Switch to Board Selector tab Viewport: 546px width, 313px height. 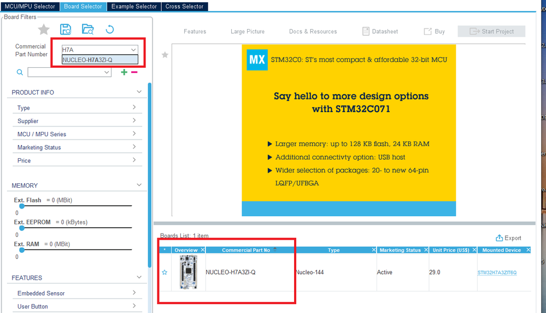point(83,6)
